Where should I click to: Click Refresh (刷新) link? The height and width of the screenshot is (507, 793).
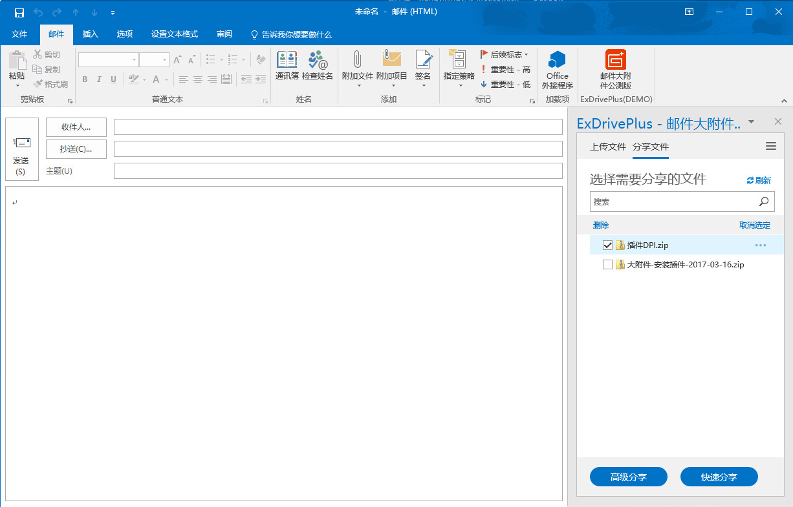[759, 181]
